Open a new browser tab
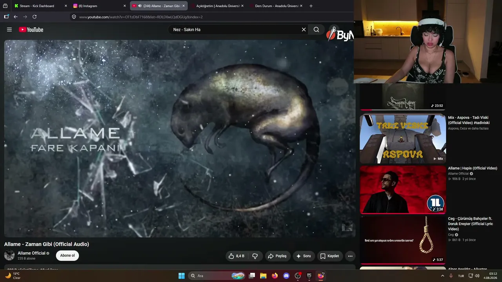 click(x=311, y=6)
